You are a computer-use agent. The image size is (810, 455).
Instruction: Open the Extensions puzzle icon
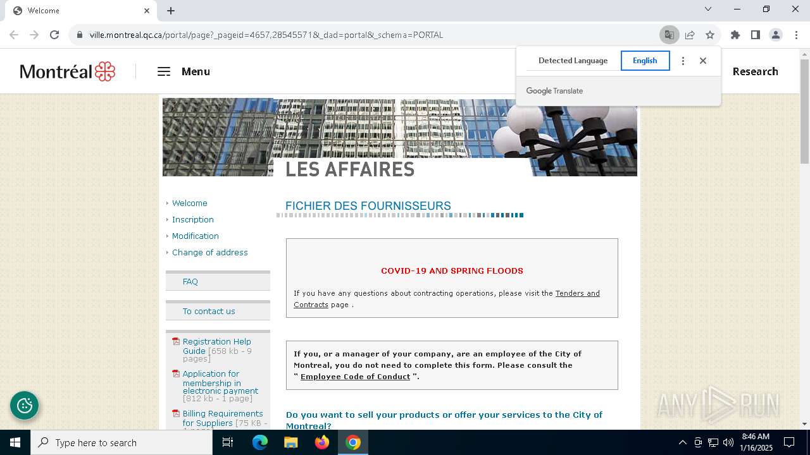pos(735,35)
